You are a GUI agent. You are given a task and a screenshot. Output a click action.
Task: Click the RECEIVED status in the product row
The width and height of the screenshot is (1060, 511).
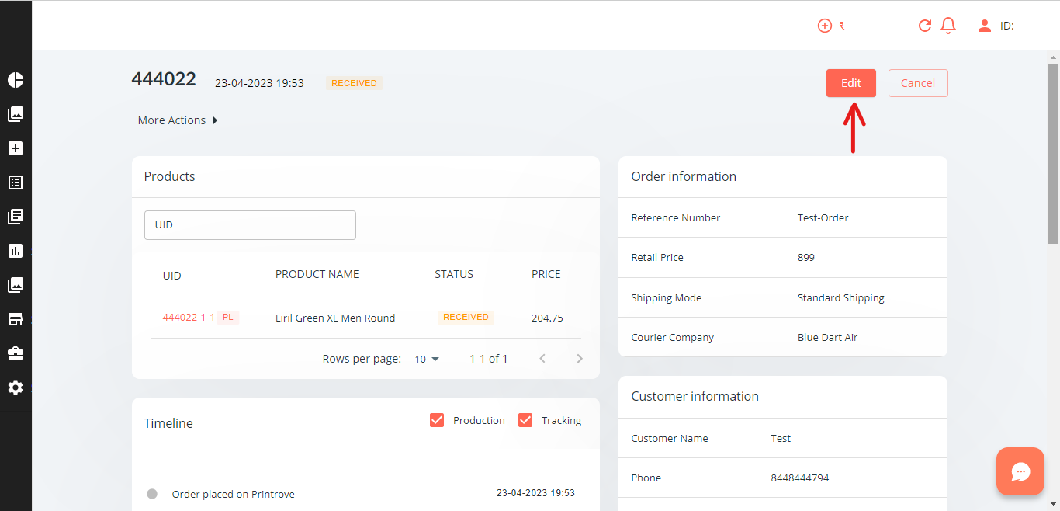(x=466, y=317)
